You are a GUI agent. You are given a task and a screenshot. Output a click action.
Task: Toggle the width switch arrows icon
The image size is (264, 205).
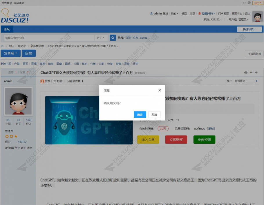(x=244, y=3)
